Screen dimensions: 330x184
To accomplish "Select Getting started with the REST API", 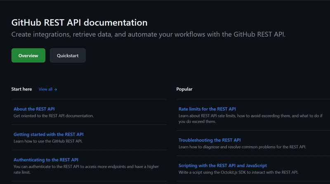I will (49, 134).
